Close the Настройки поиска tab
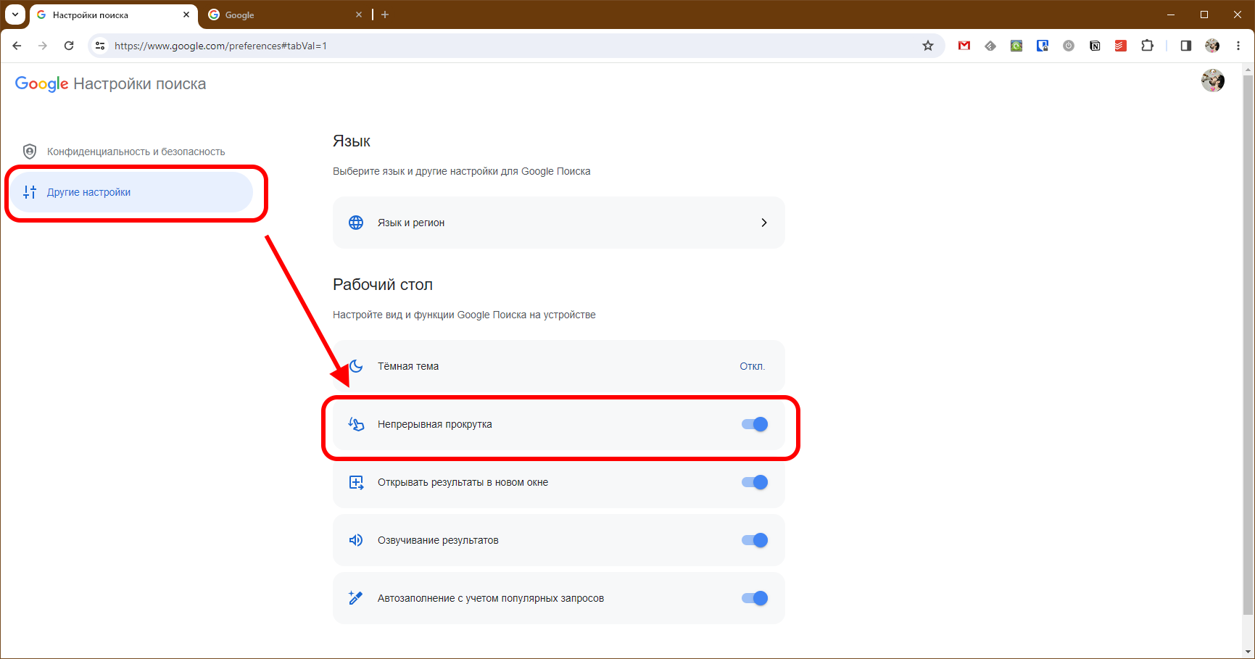1255x659 pixels. click(x=186, y=14)
